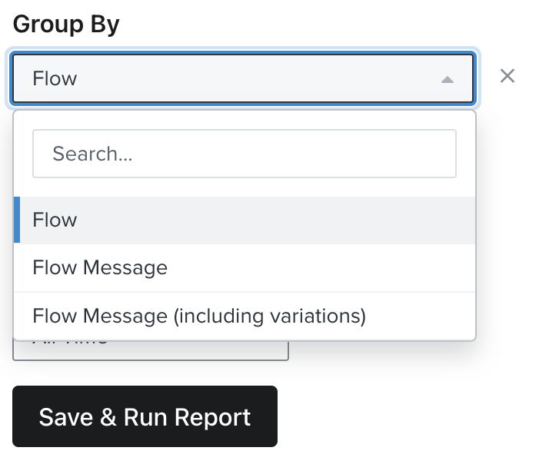The image size is (549, 464).
Task: Choose the Flow Message option
Action: pos(244,268)
